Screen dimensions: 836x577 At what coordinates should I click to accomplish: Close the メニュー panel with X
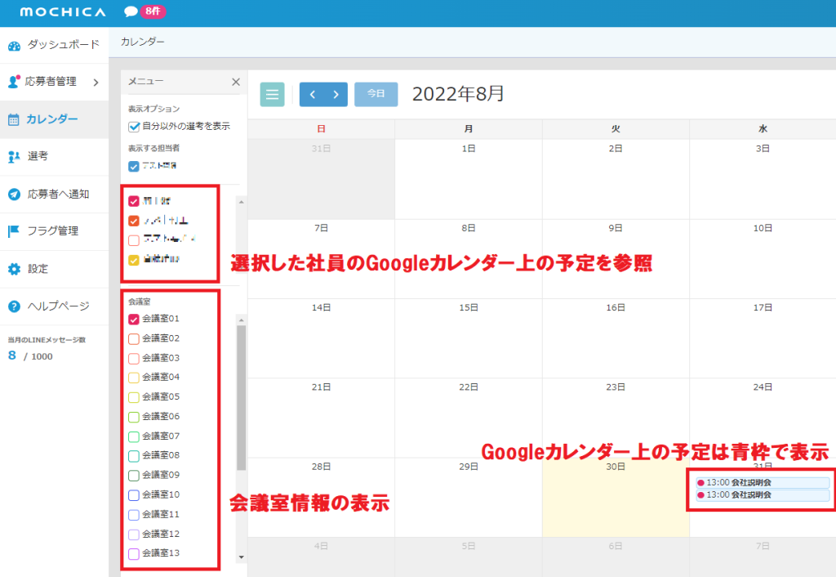click(235, 82)
